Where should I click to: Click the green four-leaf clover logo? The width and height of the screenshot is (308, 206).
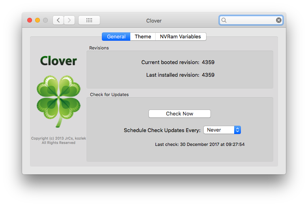pyautogui.click(x=58, y=101)
